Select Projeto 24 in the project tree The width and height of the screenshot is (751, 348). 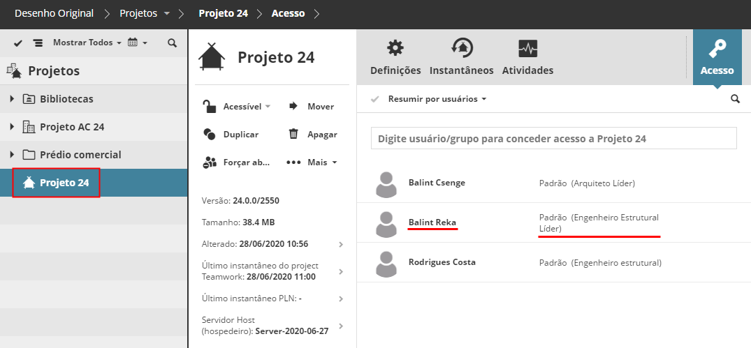click(x=94, y=183)
